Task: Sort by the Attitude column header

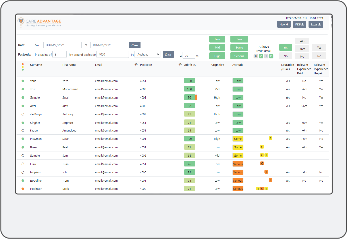Action: point(238,65)
